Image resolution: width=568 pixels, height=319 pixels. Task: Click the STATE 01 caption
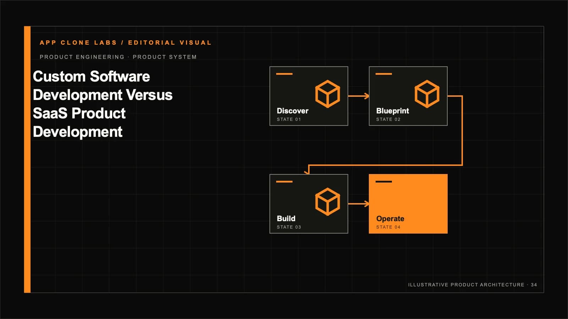point(289,119)
